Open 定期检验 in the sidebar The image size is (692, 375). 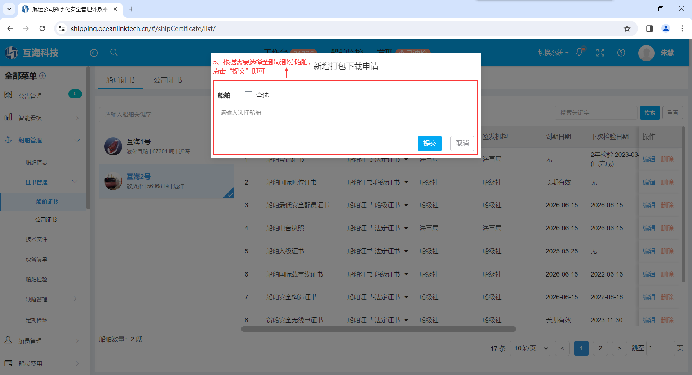(36, 320)
